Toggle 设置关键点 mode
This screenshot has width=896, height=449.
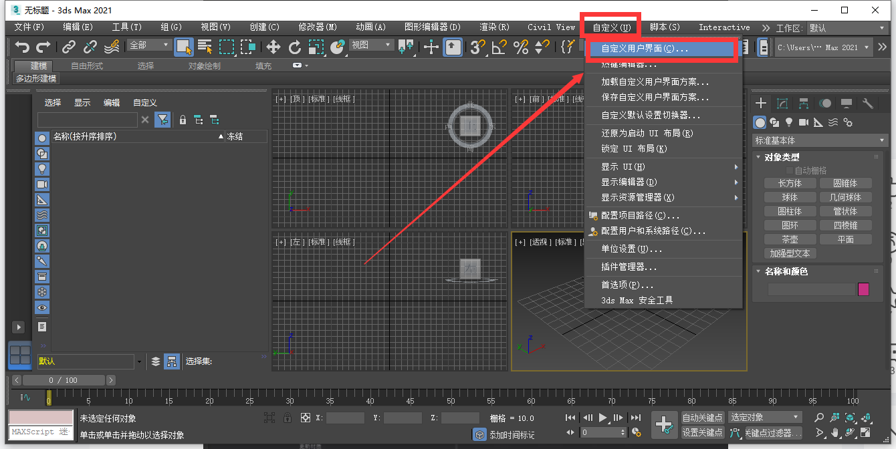(703, 432)
